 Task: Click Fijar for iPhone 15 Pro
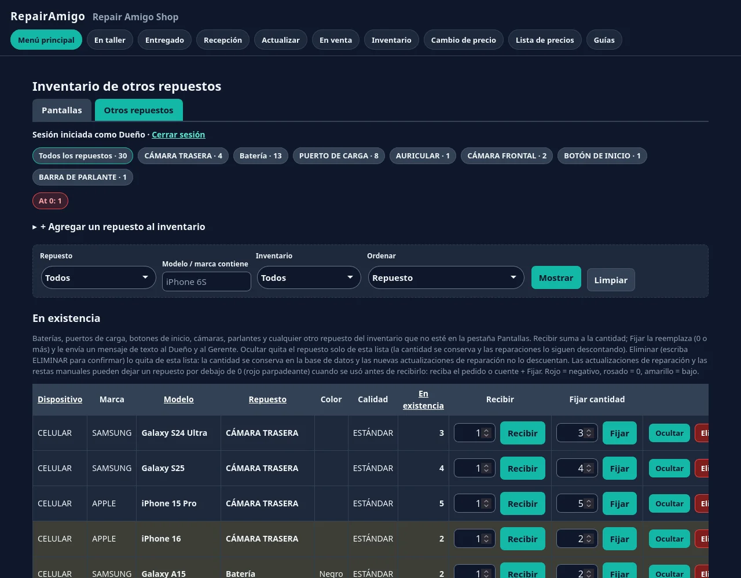[x=619, y=503]
